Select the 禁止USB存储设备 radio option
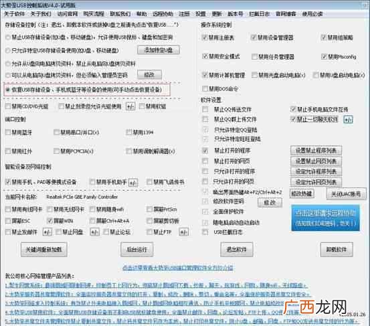 [8, 37]
